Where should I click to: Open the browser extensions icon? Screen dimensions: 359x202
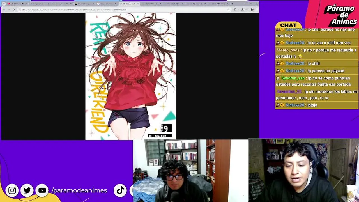[x=235, y=10]
